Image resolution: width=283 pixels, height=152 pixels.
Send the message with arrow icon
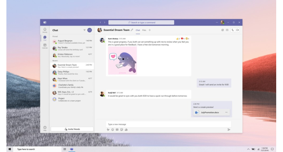[229, 130]
